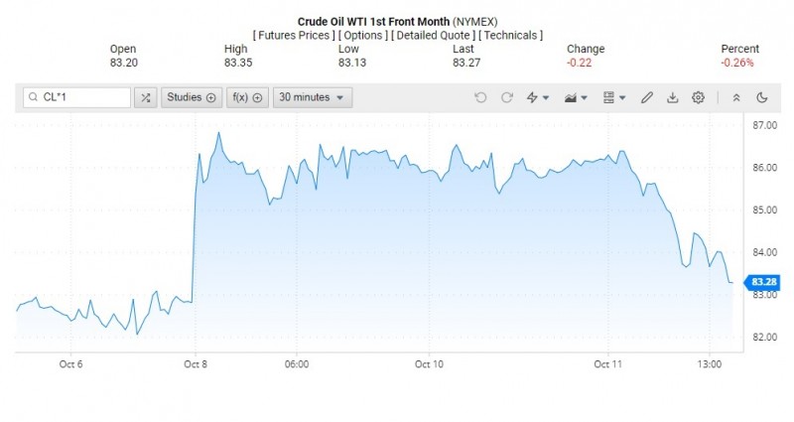Open the f(x) expressions menu
The width and height of the screenshot is (794, 422).
coord(247,97)
